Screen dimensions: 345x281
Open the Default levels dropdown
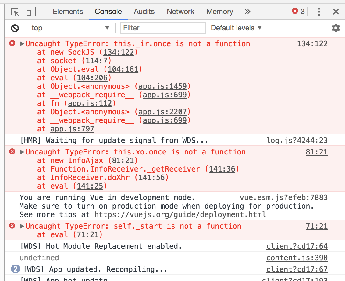pyautogui.click(x=237, y=28)
